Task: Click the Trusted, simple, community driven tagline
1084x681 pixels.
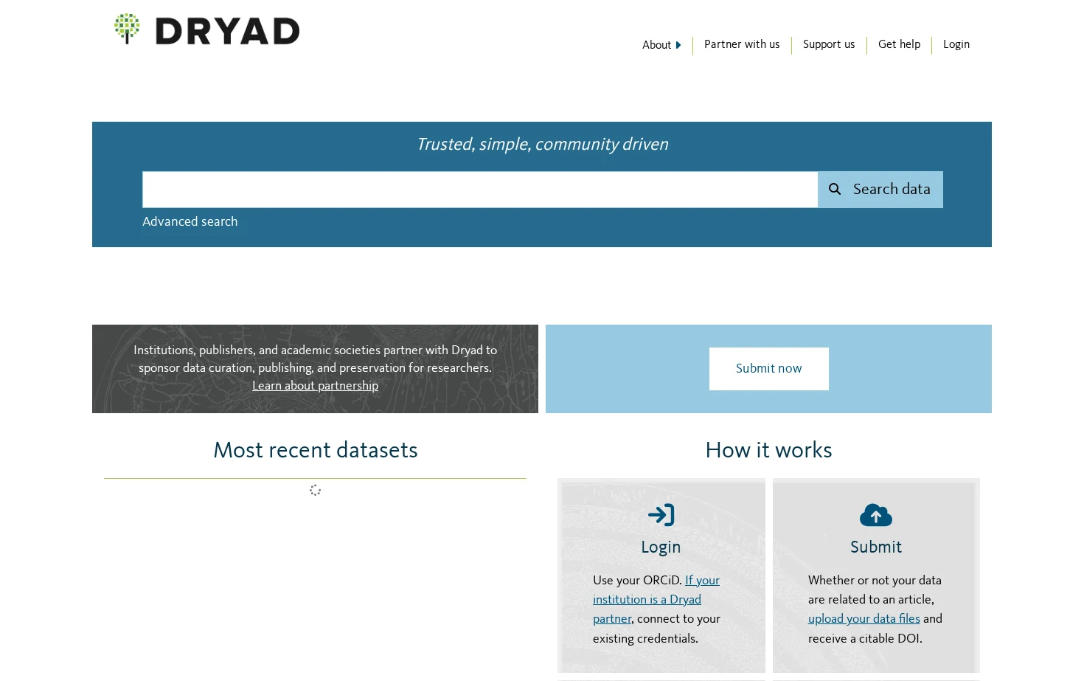Action: [x=542, y=144]
